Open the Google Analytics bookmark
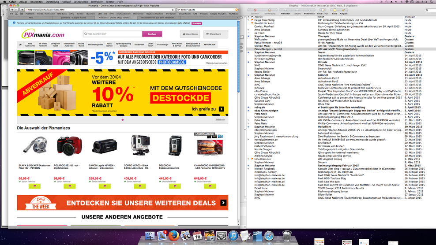The image size is (436, 245). (x=218, y=14)
